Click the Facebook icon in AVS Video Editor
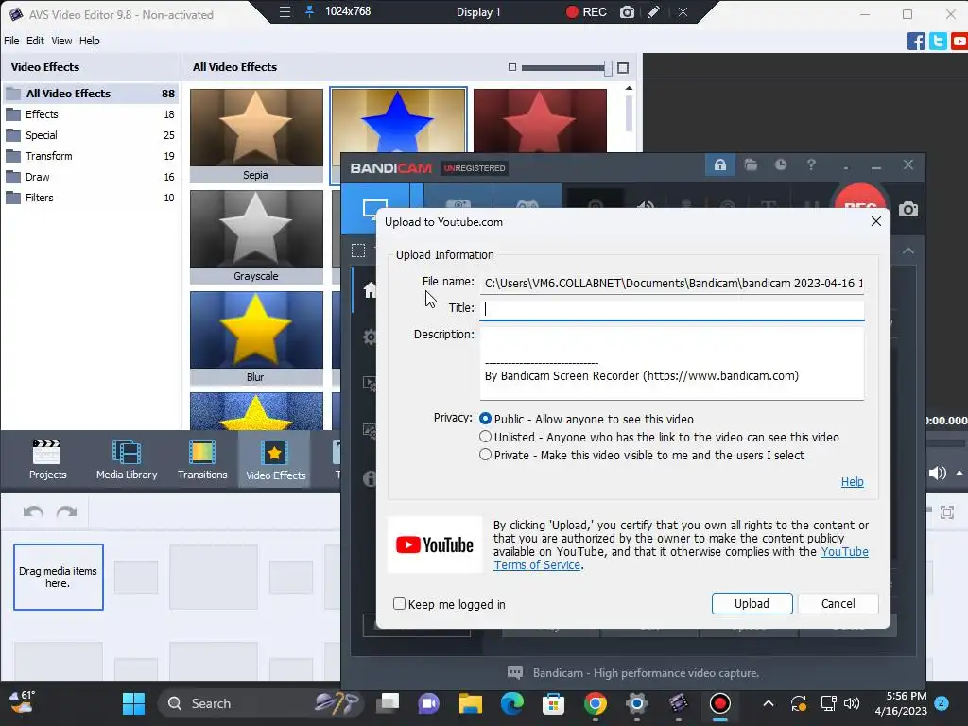The height and width of the screenshot is (726, 968). 916,42
